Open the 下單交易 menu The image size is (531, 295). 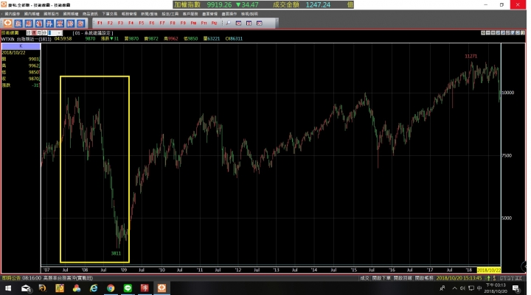tap(109, 14)
